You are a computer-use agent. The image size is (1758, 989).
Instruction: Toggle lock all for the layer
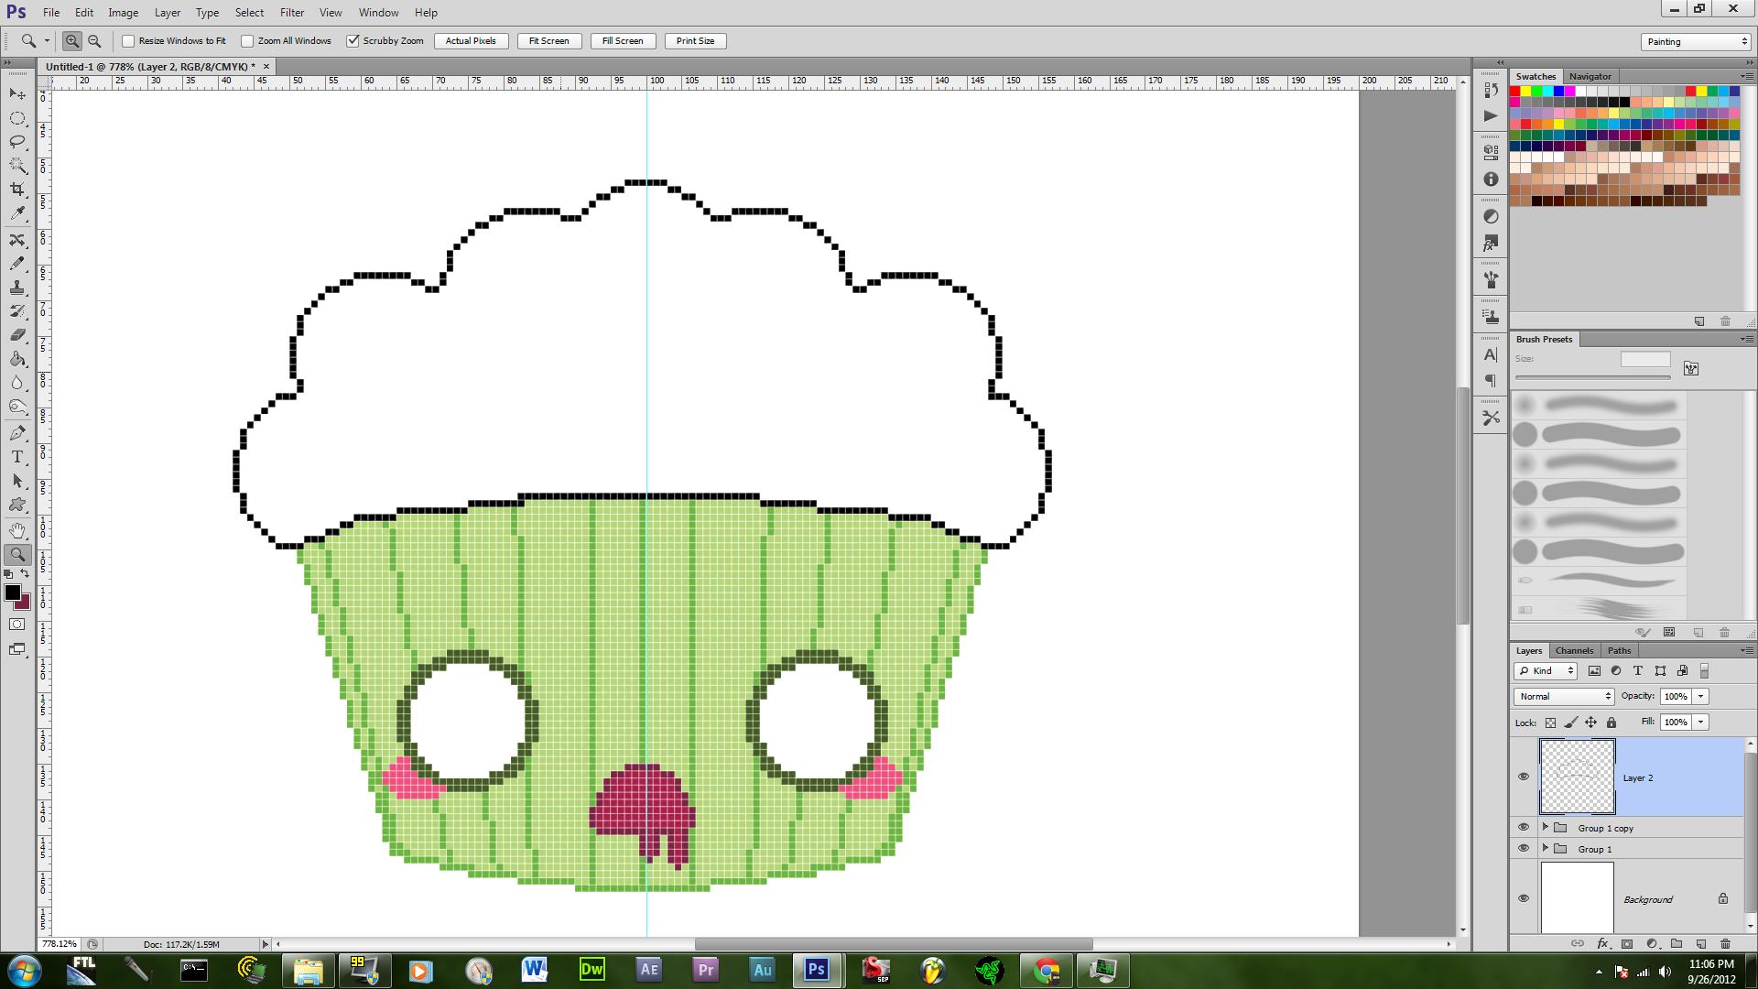pyautogui.click(x=1611, y=723)
